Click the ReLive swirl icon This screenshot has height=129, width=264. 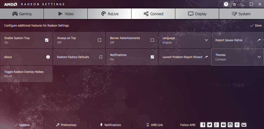coord(103,14)
